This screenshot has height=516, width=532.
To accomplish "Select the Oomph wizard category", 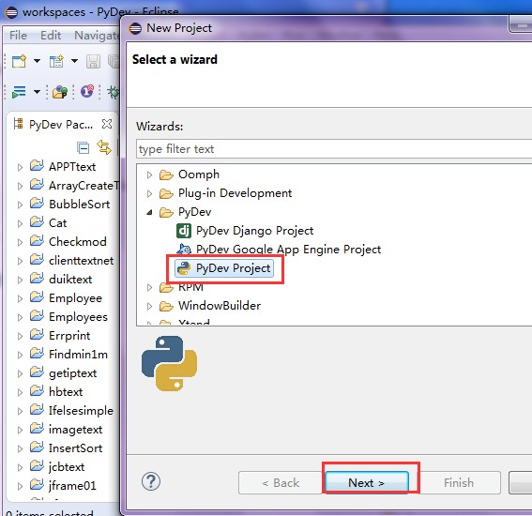I will pos(199,175).
